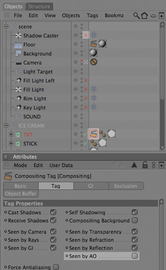Click the protection tag on Camera

[94, 62]
